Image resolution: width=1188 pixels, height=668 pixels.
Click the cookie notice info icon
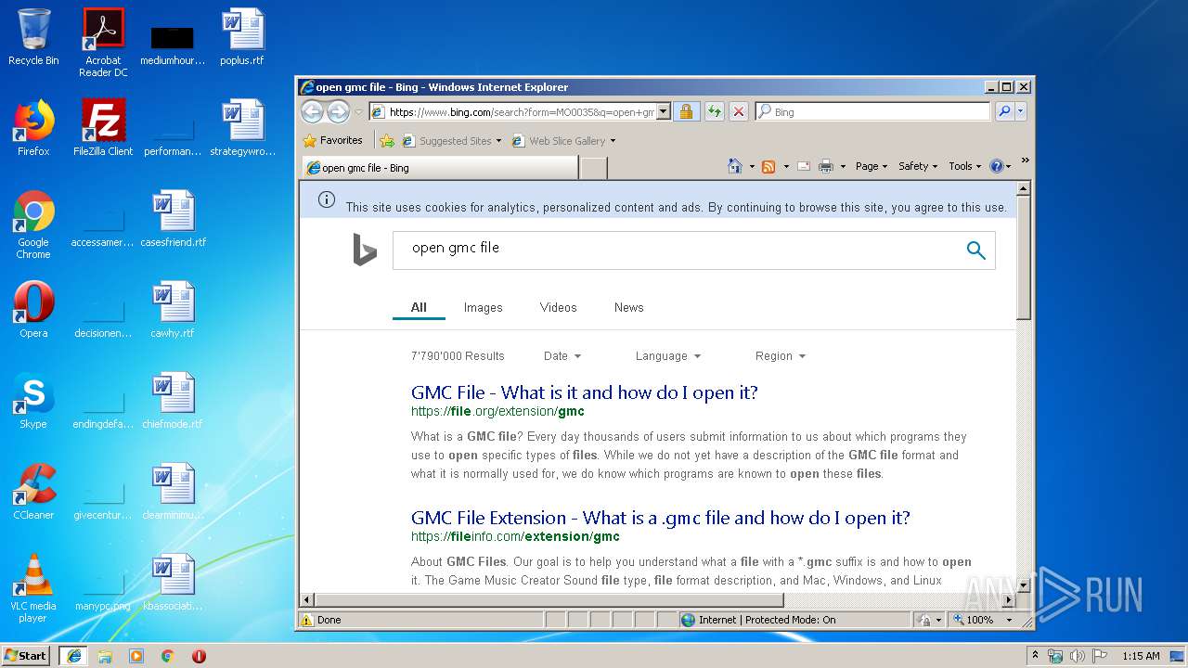click(x=327, y=199)
